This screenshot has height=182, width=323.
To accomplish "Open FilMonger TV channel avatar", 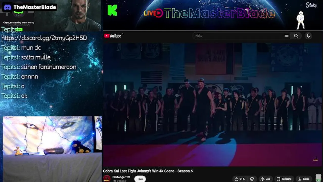I will (107, 178).
